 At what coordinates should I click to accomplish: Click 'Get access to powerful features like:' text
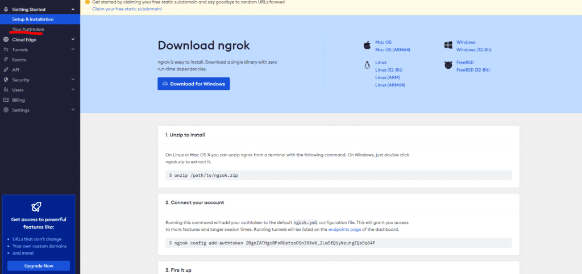[x=39, y=223]
